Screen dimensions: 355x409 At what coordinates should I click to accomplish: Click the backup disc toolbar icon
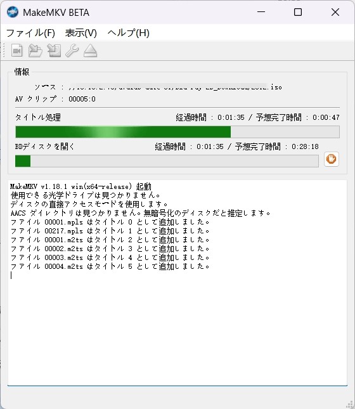coord(54,51)
